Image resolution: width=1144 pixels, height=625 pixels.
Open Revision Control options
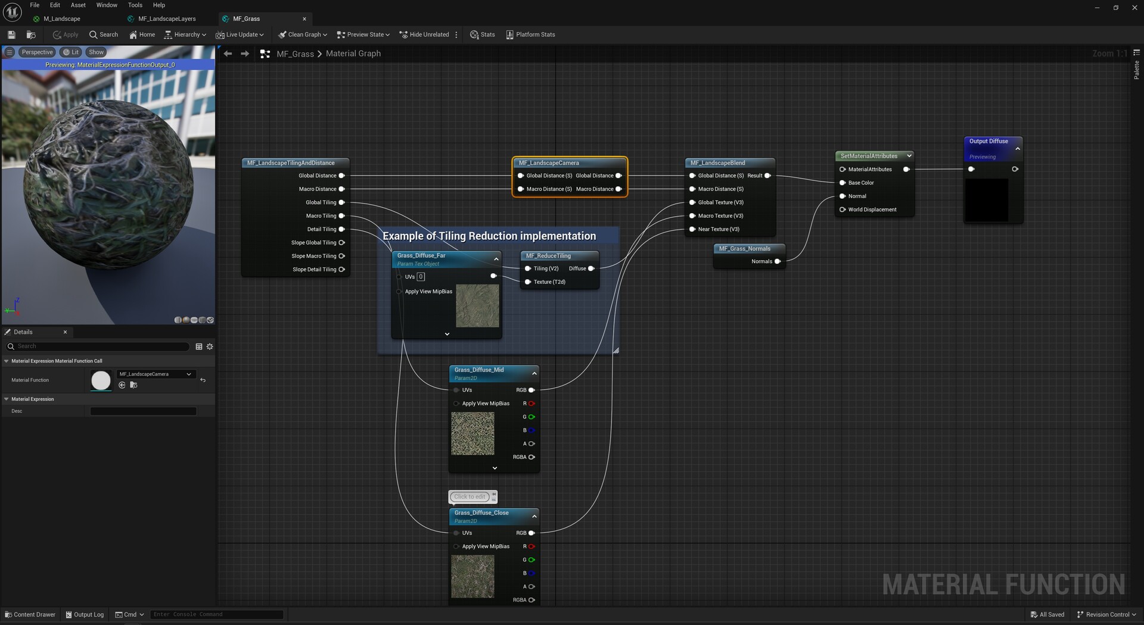click(1106, 614)
